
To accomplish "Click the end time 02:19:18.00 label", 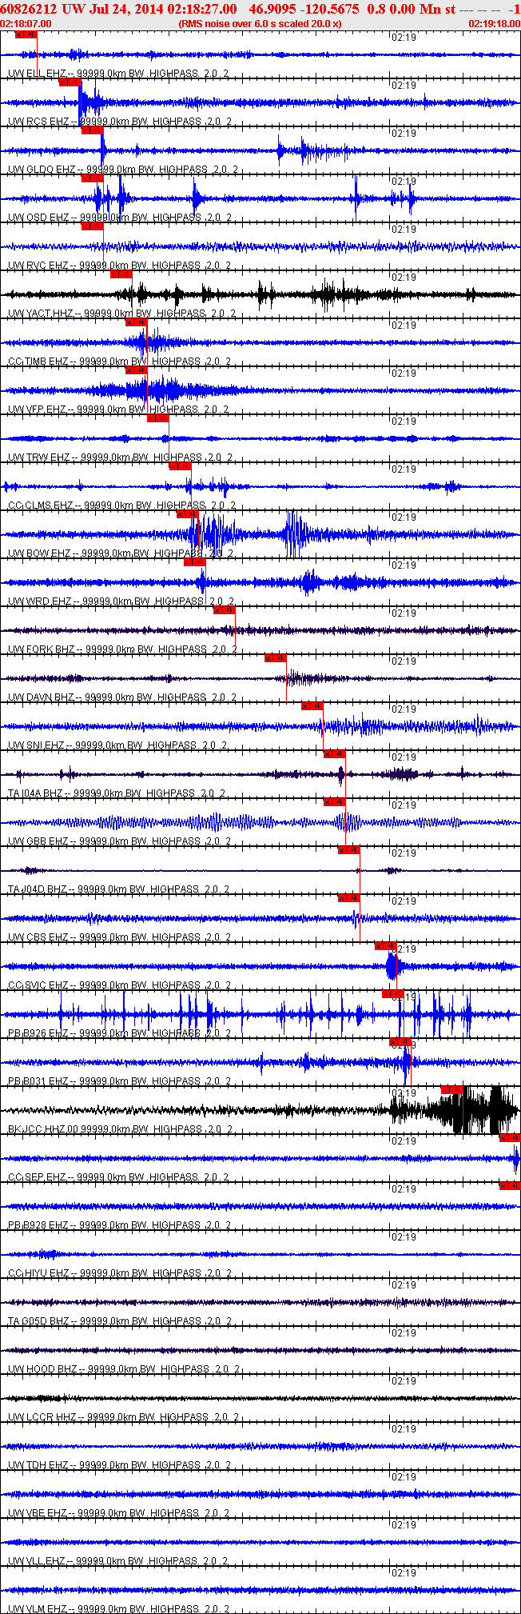I will [494, 23].
